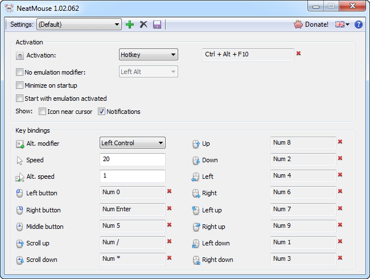Enable Icon near cursor option
Viewport: 370px width, 279px height.
click(x=42, y=112)
